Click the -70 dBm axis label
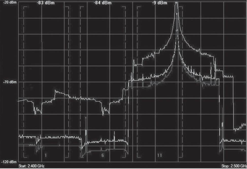Screen dimensions: 247x169 pyautogui.click(x=10, y=82)
